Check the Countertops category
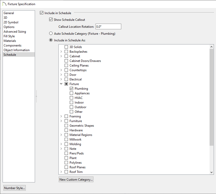Viewport: 216px width, 194px height. pyautogui.click(x=66, y=70)
